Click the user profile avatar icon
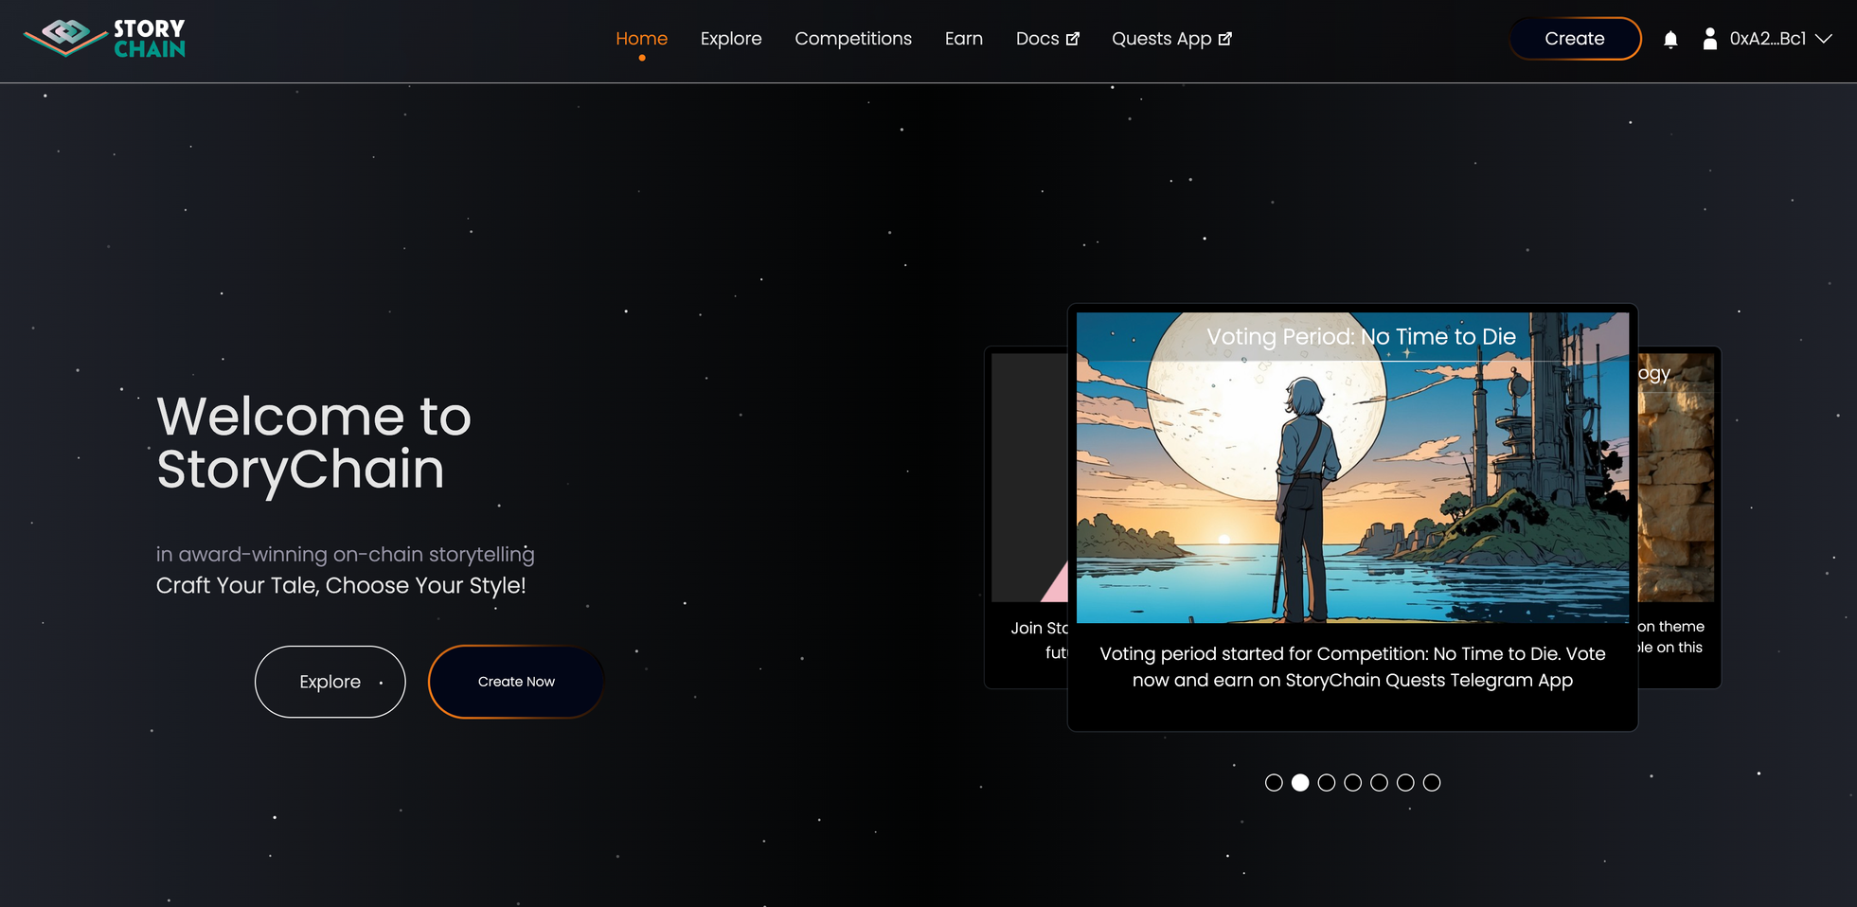 click(1709, 39)
